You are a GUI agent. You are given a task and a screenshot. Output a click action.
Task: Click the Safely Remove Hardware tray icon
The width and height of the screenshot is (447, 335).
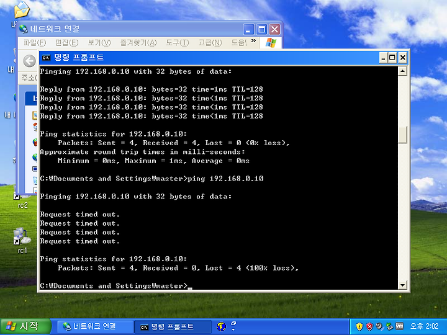[389, 326]
